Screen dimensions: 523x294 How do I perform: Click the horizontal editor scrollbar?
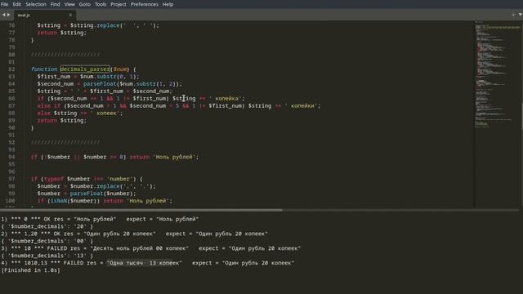pyautogui.click(x=141, y=210)
